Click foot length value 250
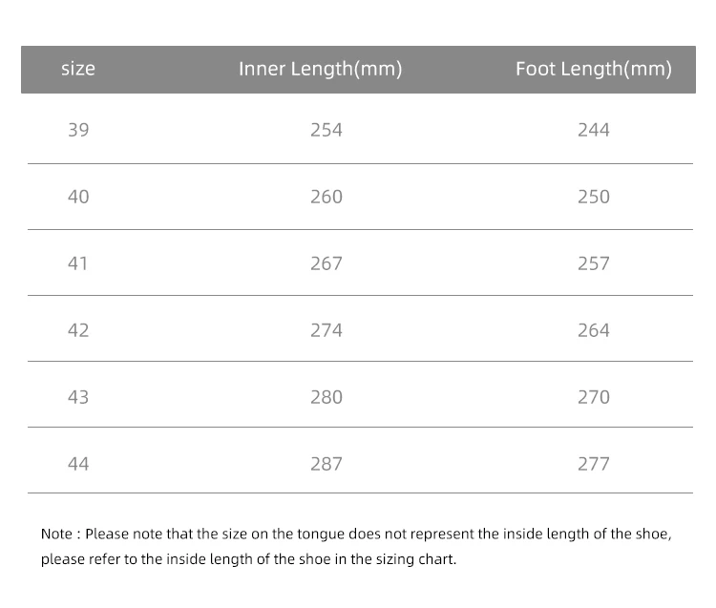This screenshot has width=716, height=608. pyautogui.click(x=593, y=197)
